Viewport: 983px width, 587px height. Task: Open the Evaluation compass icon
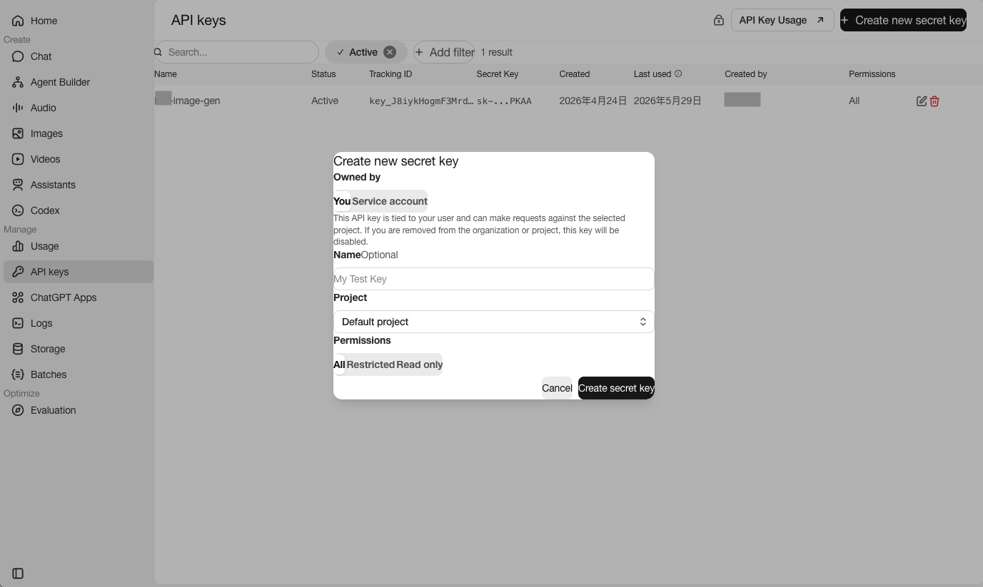point(18,410)
